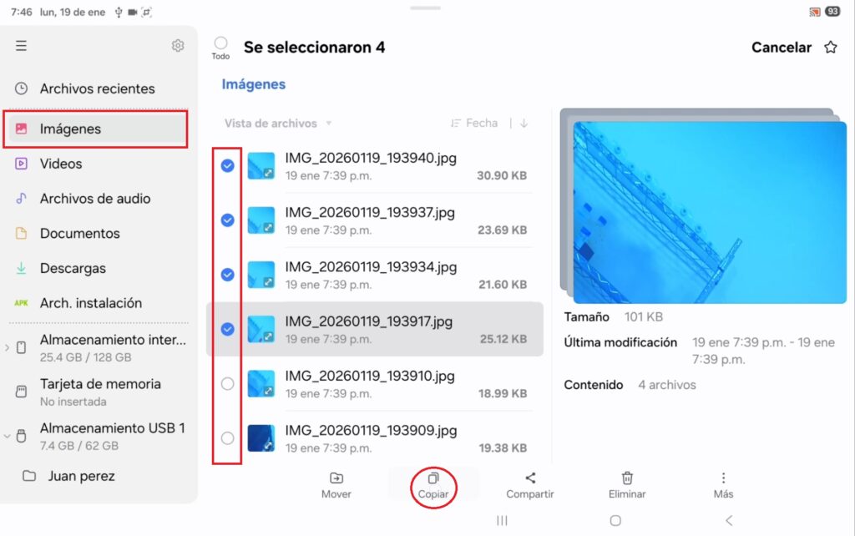Open the hamburger menu in sidebar
This screenshot has width=855, height=536.
coord(21,46)
